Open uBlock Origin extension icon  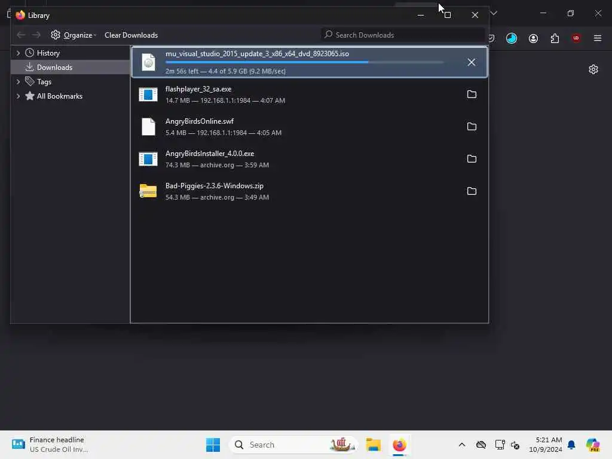coord(576,38)
